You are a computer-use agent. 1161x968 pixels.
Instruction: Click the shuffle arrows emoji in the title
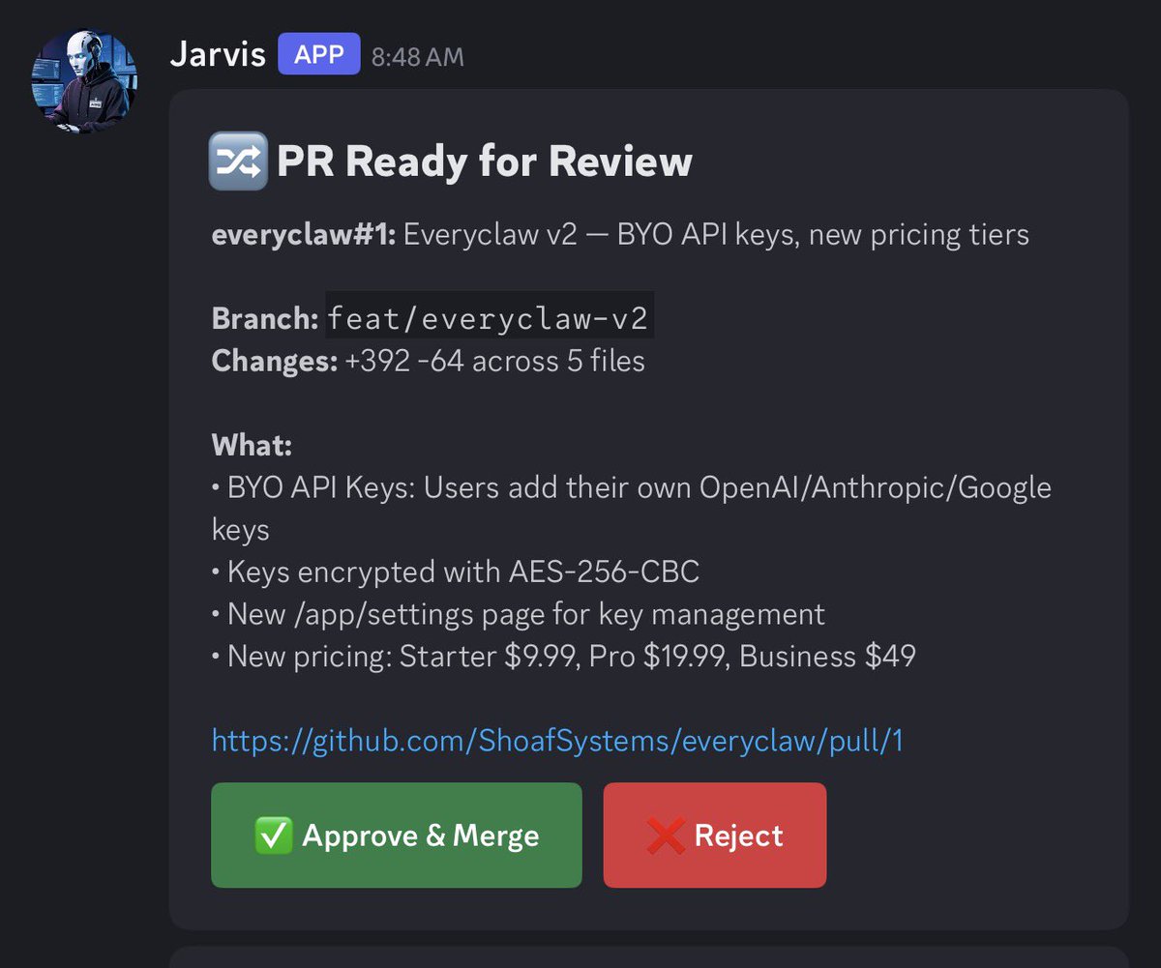point(238,162)
